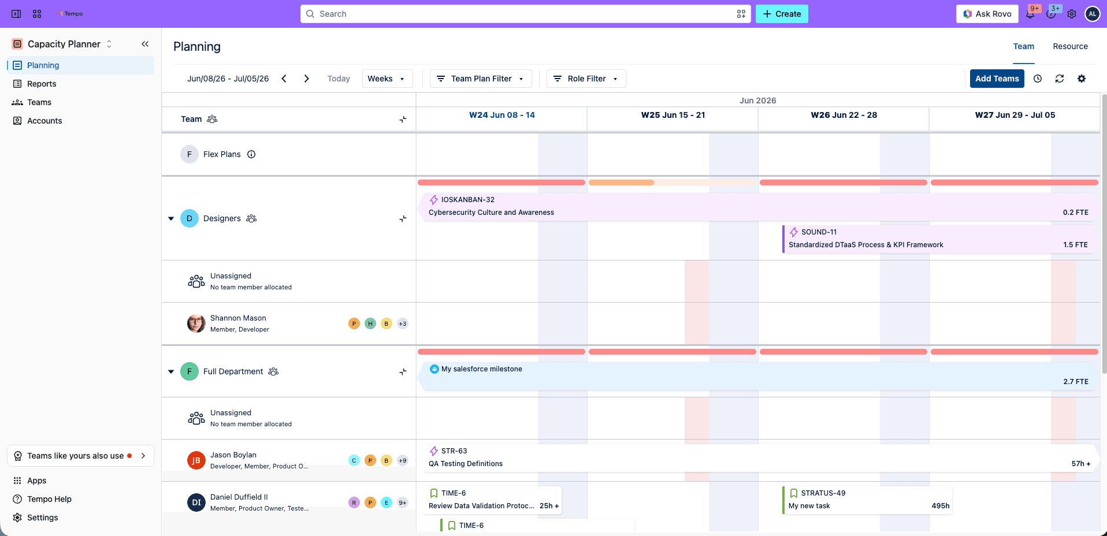Collapse the sidebar with double-chevron icon
1107x536 pixels.
145,44
